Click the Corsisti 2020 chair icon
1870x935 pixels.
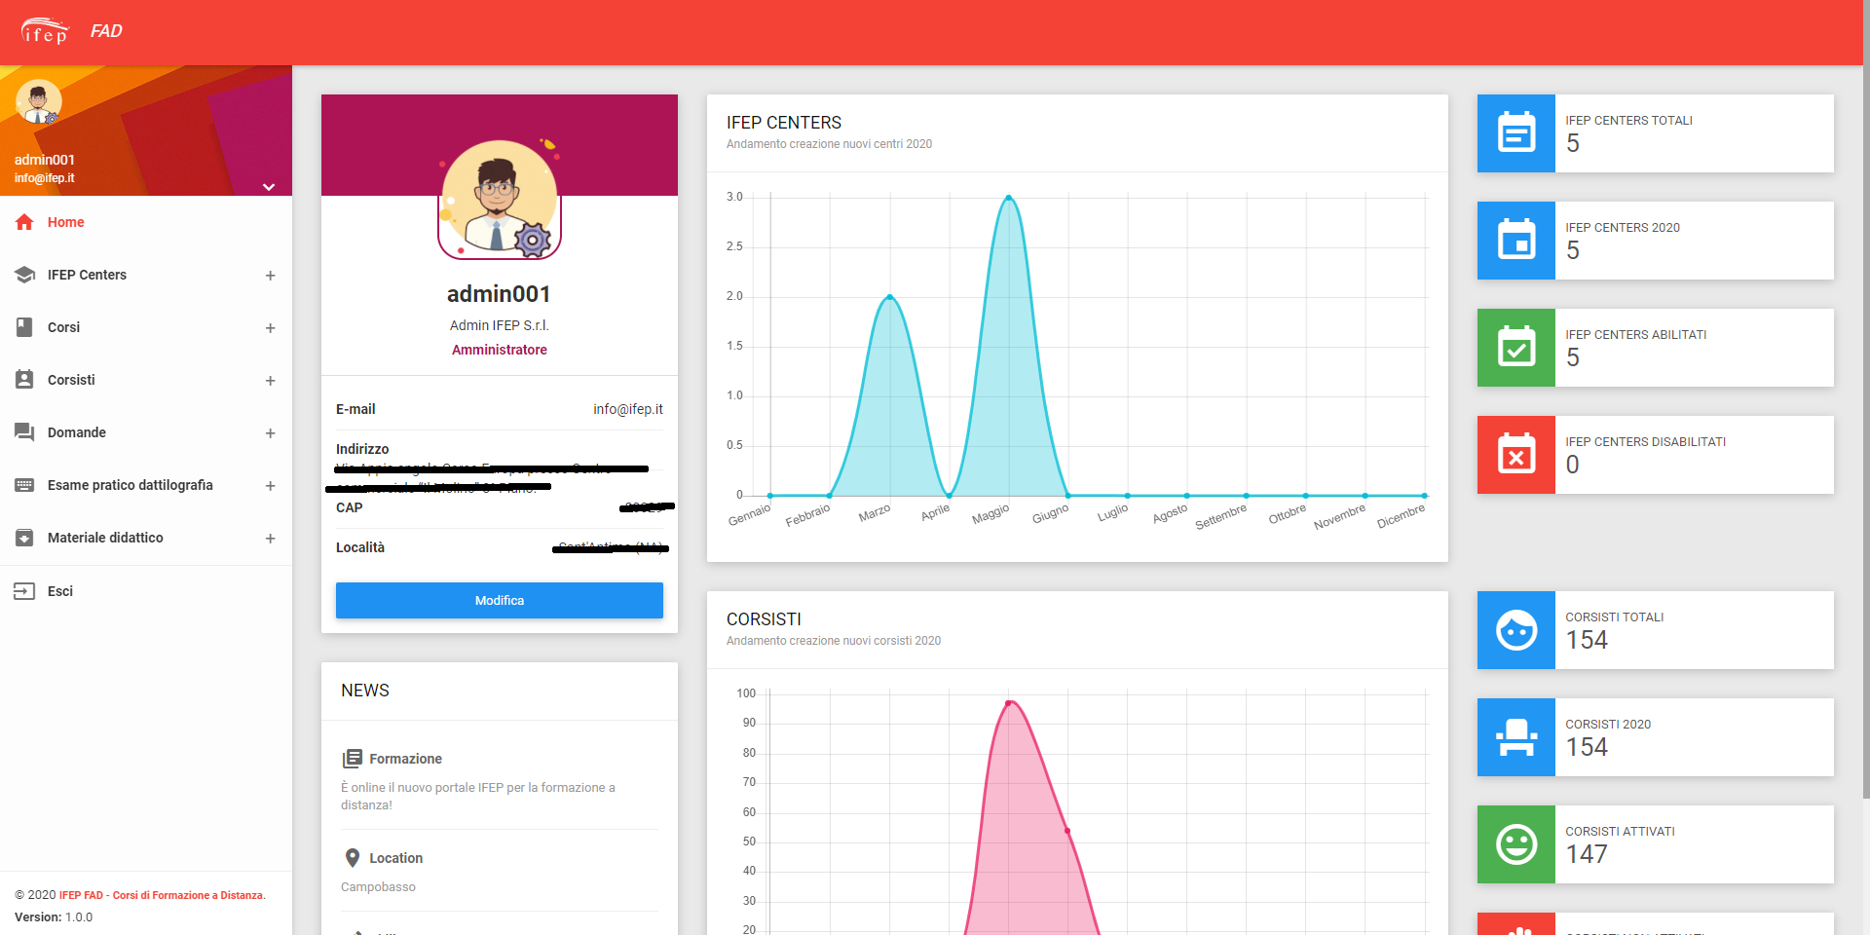click(1515, 737)
